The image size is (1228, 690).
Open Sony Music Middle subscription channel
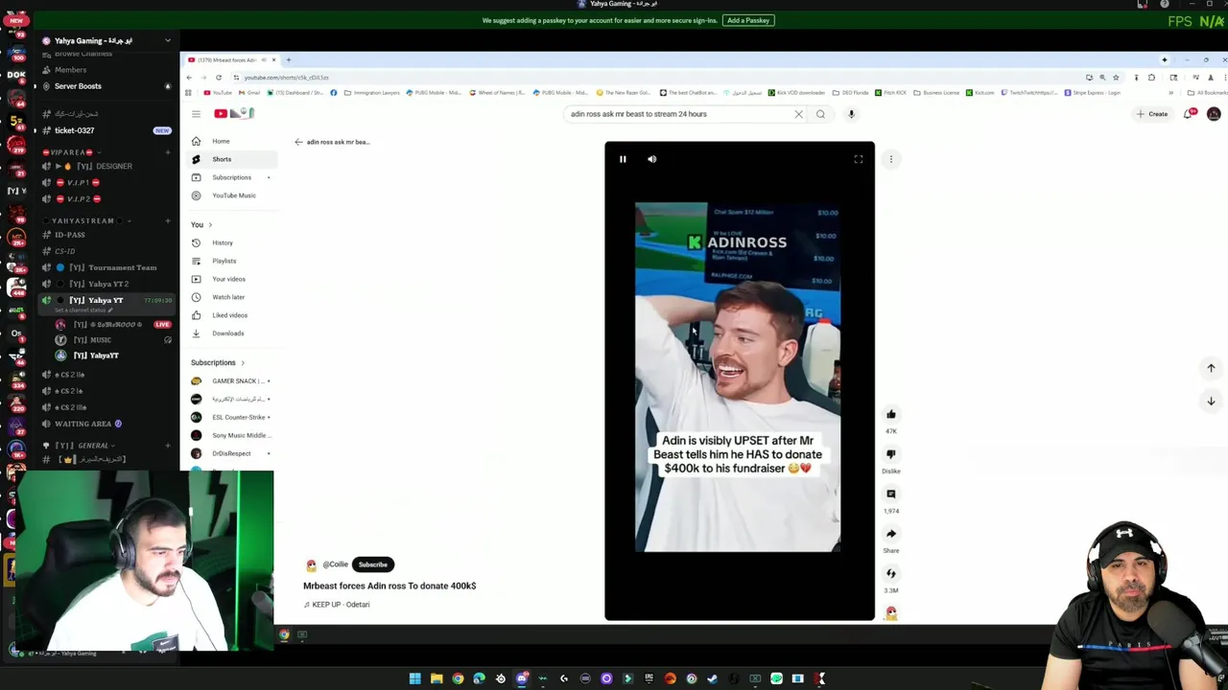pyautogui.click(x=230, y=435)
